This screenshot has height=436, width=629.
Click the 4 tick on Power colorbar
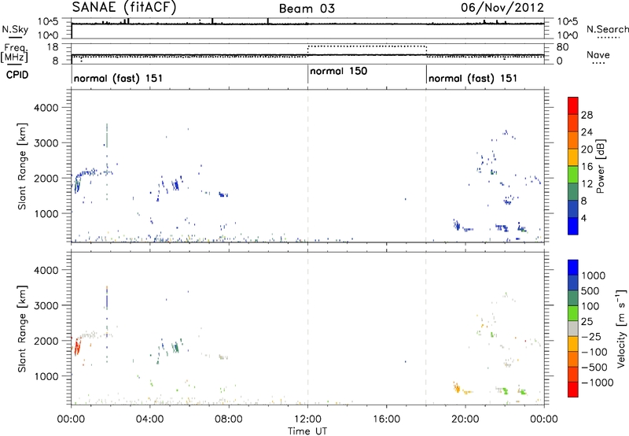(583, 218)
